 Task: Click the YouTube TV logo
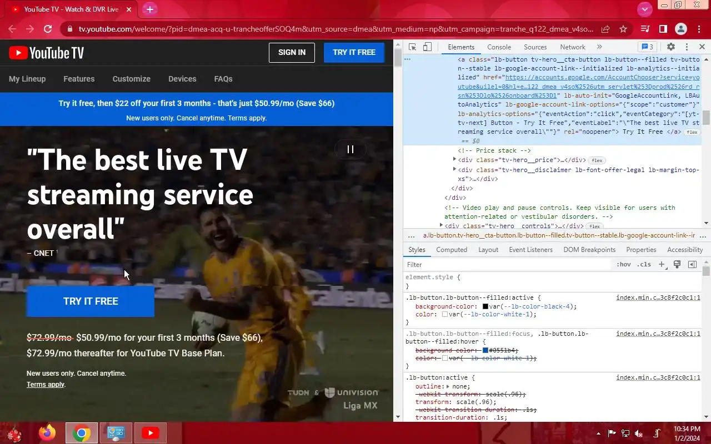point(47,53)
